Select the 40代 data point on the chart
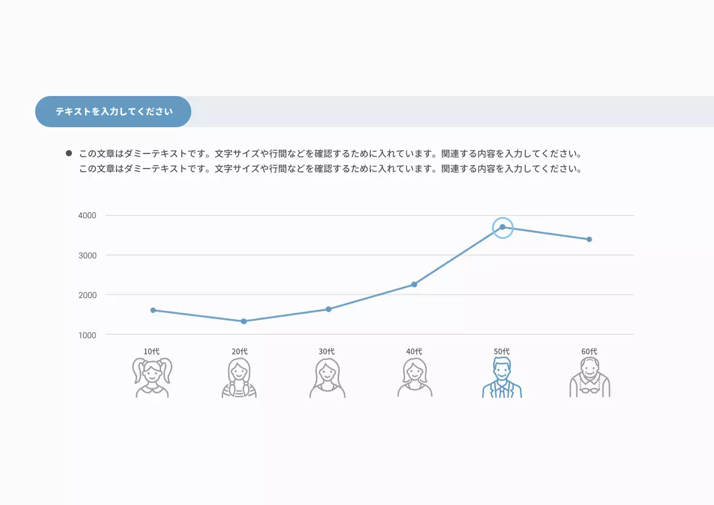The width and height of the screenshot is (714, 505). (x=414, y=285)
